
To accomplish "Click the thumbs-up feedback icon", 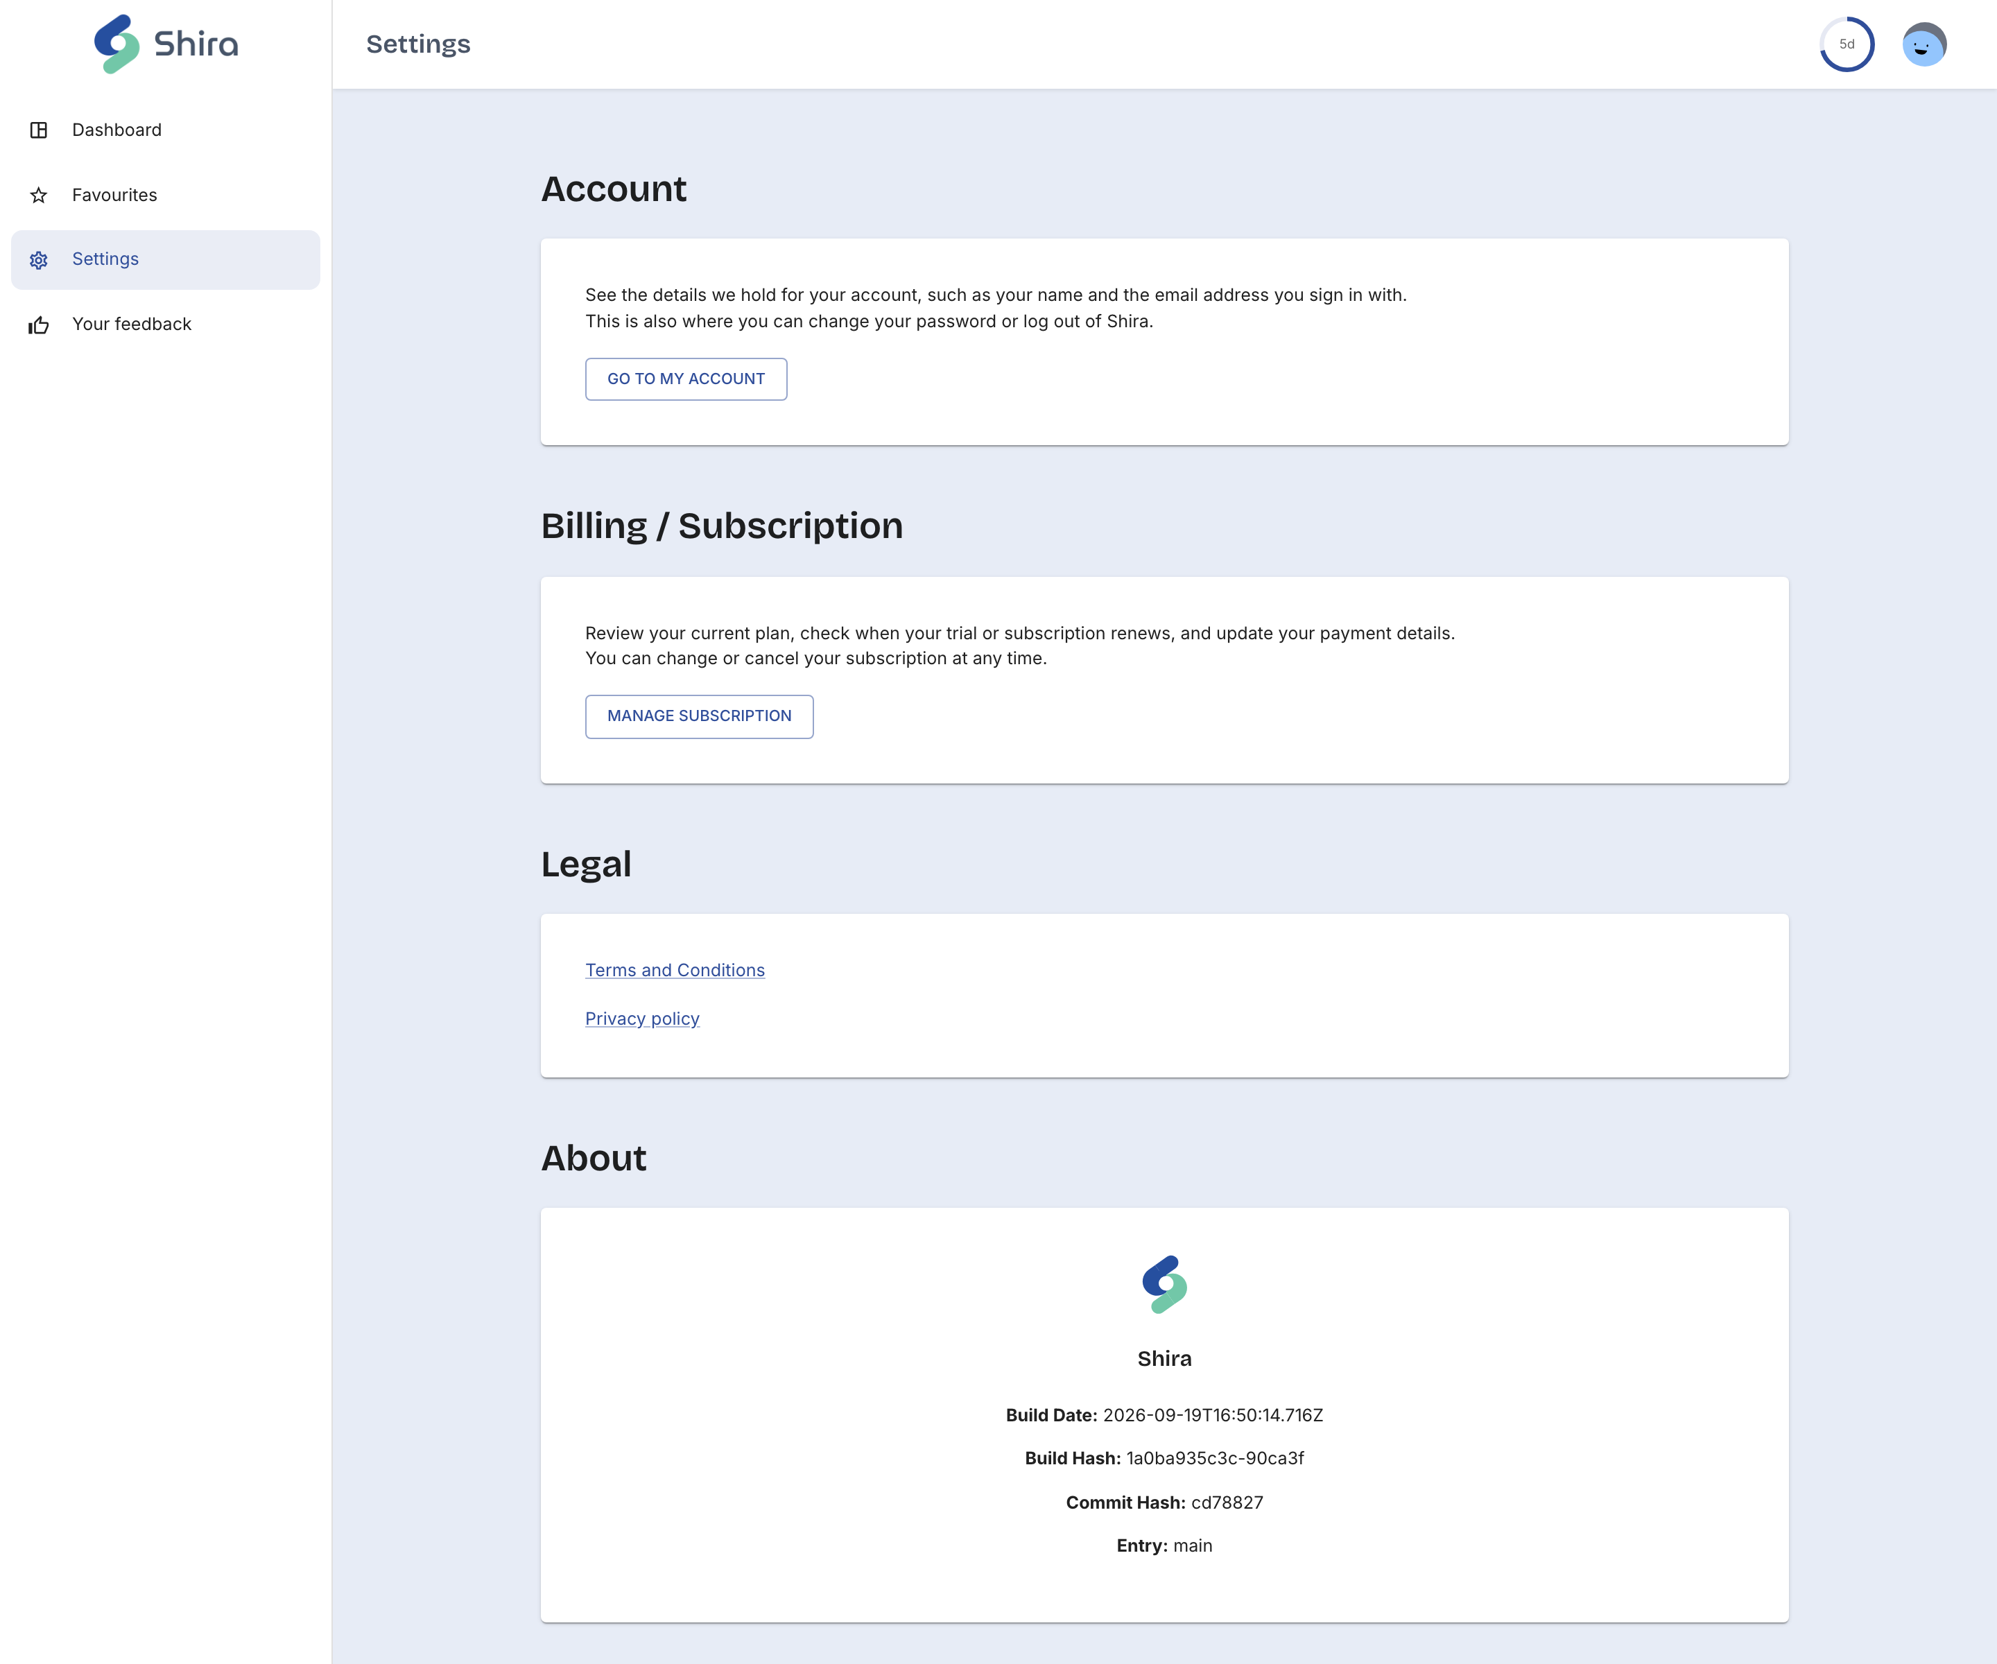I will (39, 325).
